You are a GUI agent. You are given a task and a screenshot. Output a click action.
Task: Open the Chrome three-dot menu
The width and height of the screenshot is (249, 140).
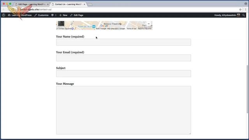(x=245, y=9)
